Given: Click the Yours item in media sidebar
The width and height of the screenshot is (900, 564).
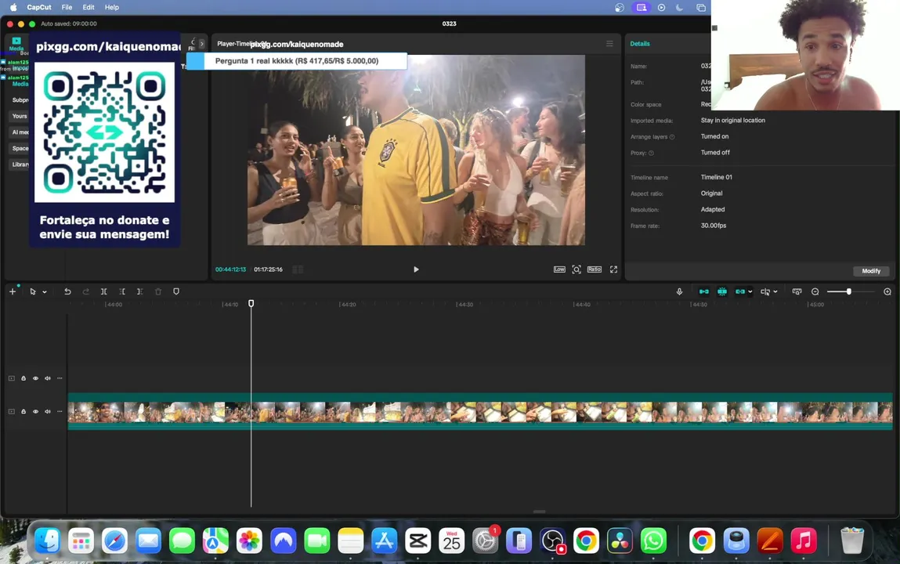Looking at the screenshot, I should pyautogui.click(x=20, y=116).
